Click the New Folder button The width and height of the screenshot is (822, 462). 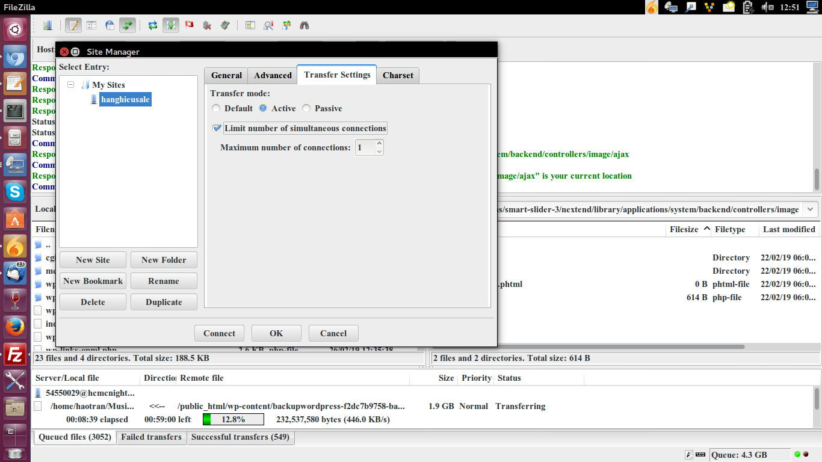tap(164, 260)
